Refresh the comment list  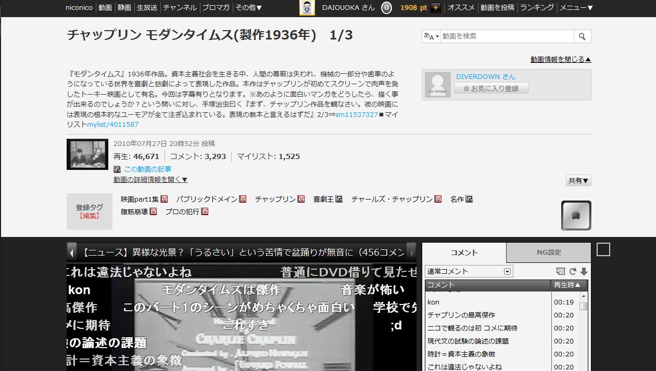[x=573, y=271]
